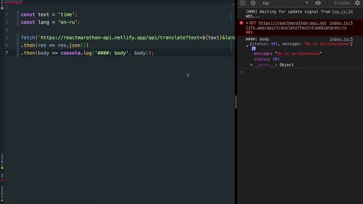Image resolution: width=363 pixels, height=204 pixels.
Task: Expand the __proto__: Object entry
Action: point(251,65)
